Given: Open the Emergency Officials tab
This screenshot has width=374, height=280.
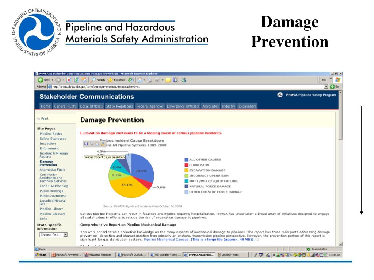Looking at the screenshot, I should (x=183, y=106).
